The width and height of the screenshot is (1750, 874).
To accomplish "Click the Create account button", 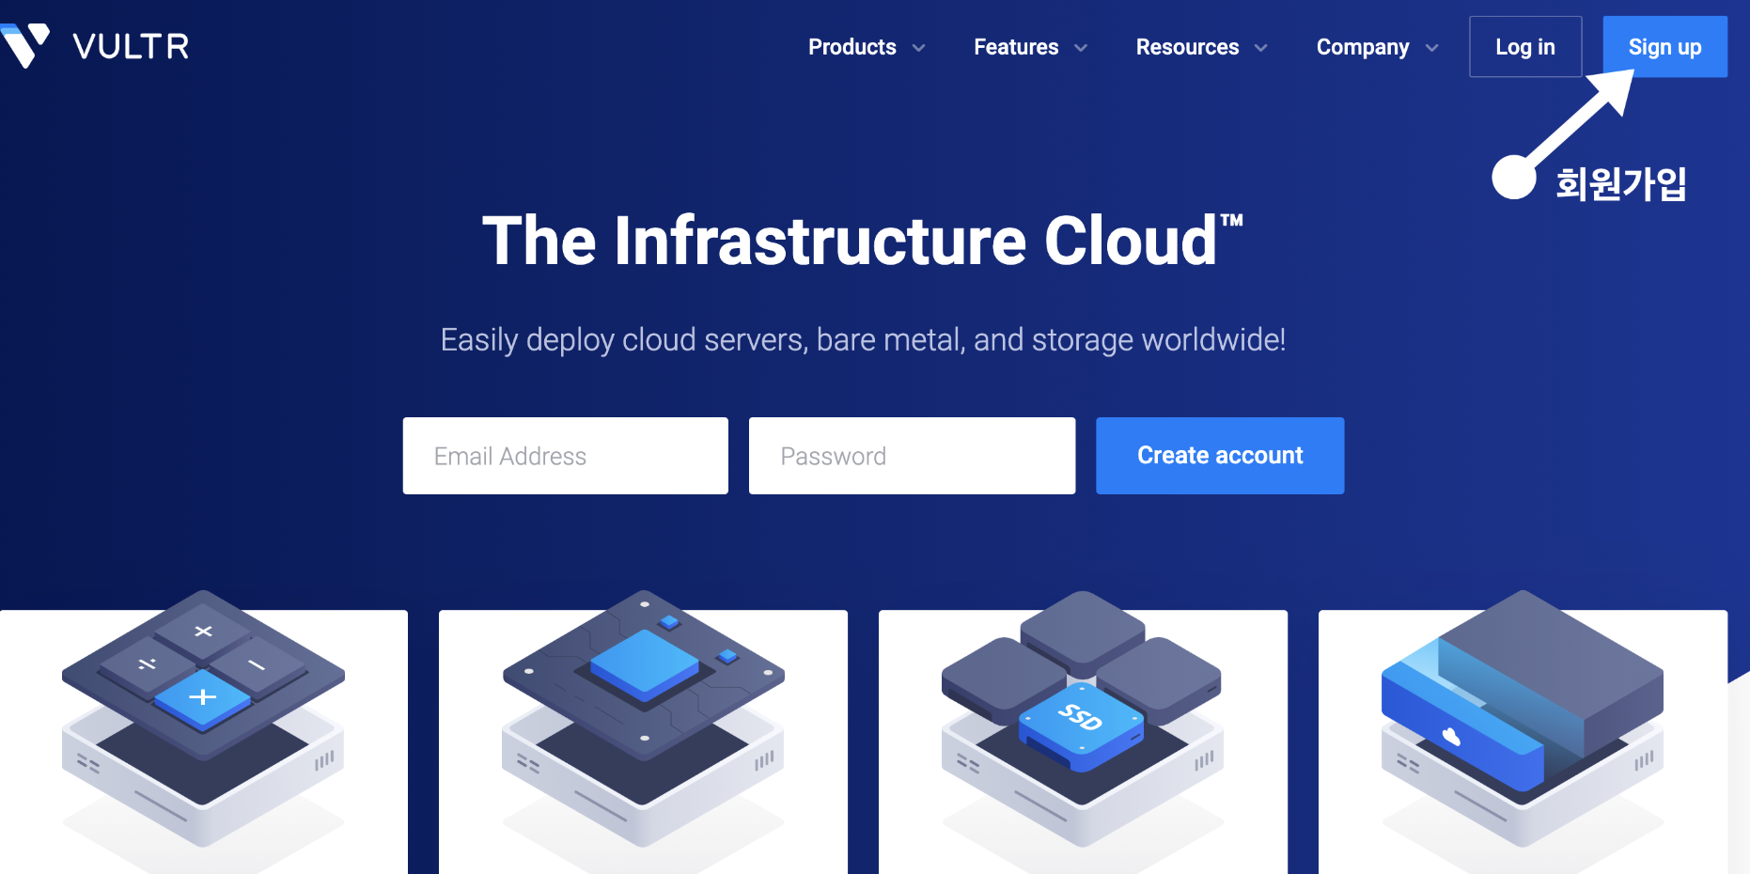I will coord(1220,456).
